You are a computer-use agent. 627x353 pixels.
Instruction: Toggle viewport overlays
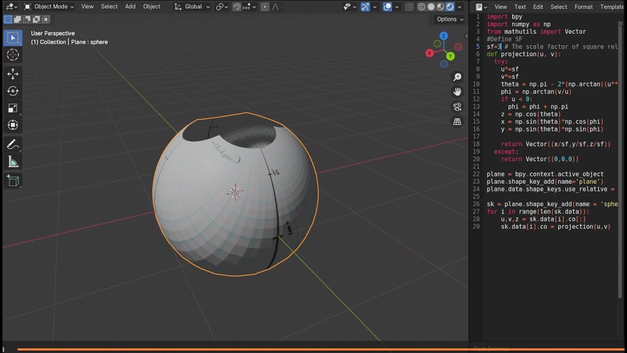387,6
